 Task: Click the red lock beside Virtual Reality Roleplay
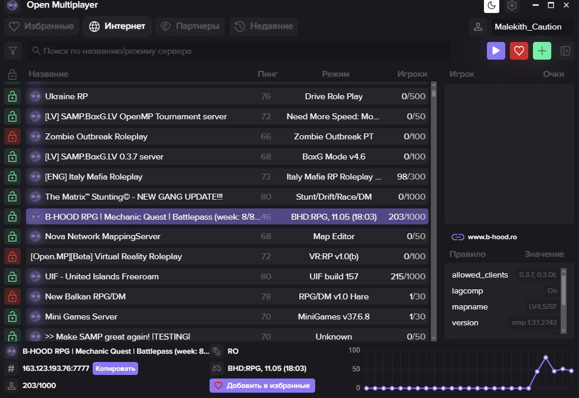(12, 256)
